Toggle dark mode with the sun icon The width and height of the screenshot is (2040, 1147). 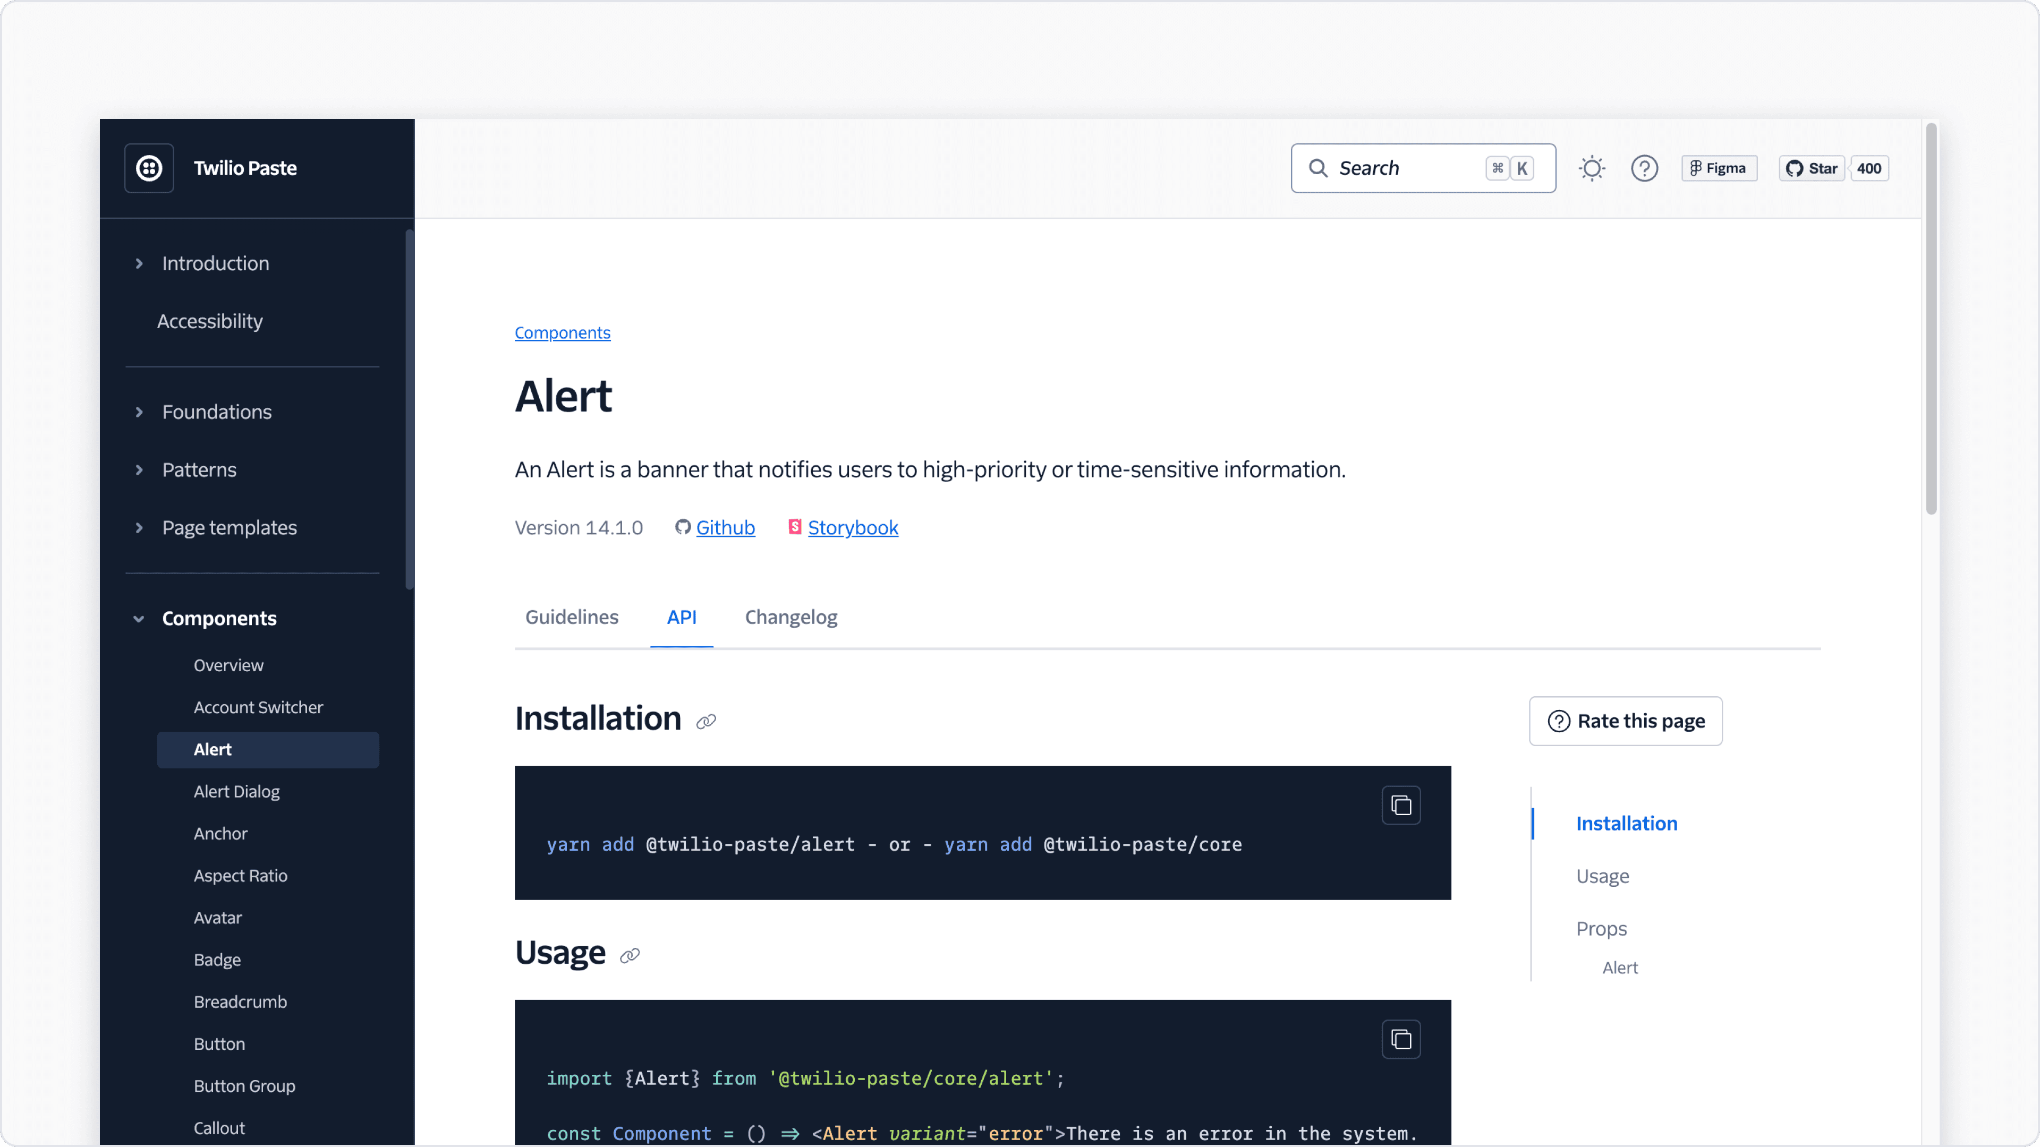pos(1593,168)
